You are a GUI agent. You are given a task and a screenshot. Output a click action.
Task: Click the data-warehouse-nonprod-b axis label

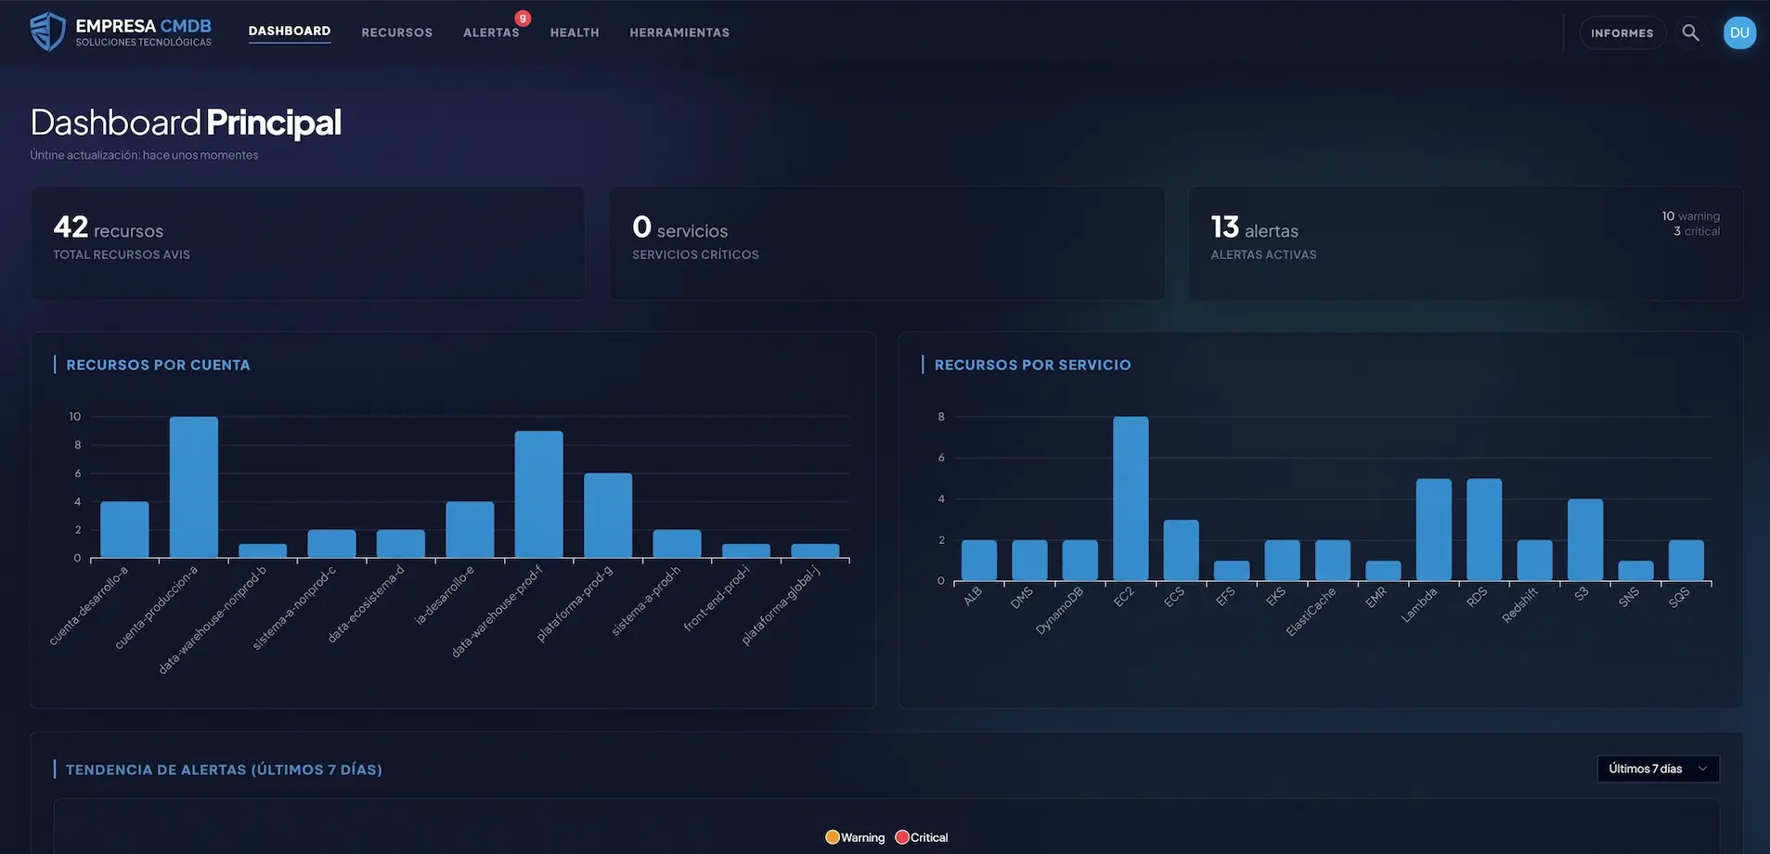(x=213, y=618)
